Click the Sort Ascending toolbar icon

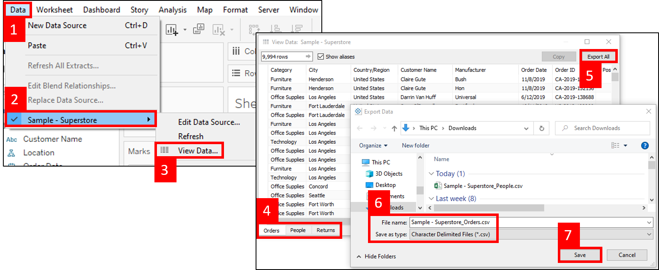pos(275,29)
